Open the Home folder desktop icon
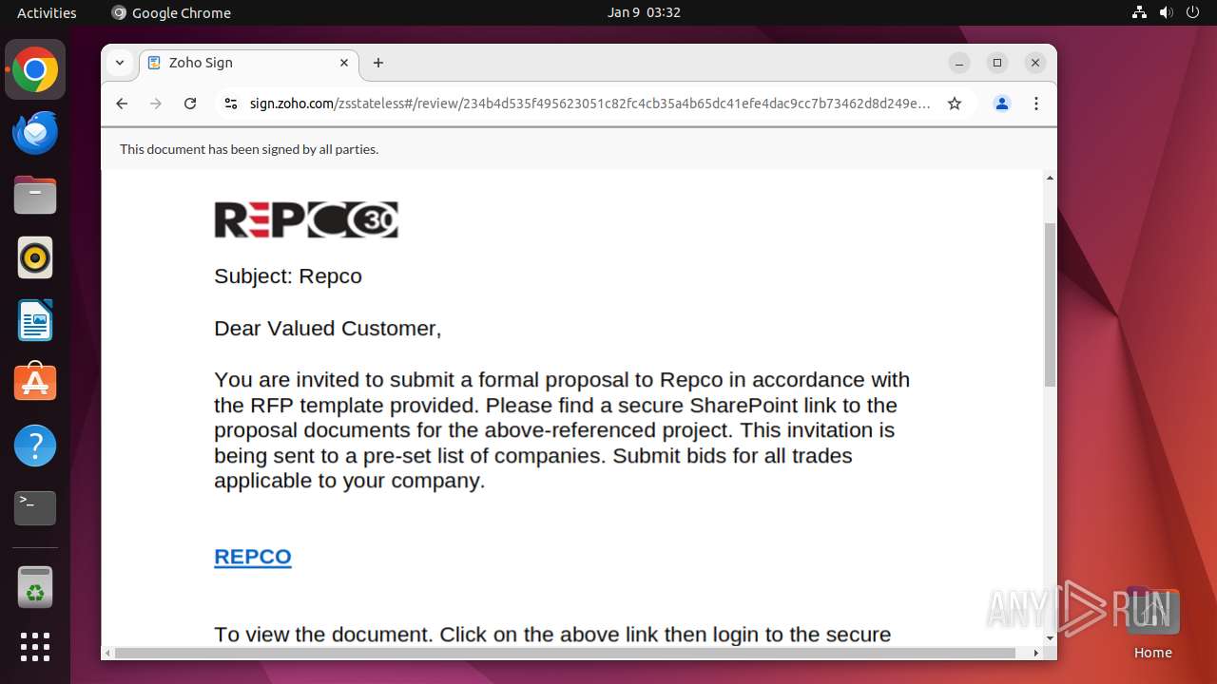The width and height of the screenshot is (1217, 684). click(x=1152, y=625)
